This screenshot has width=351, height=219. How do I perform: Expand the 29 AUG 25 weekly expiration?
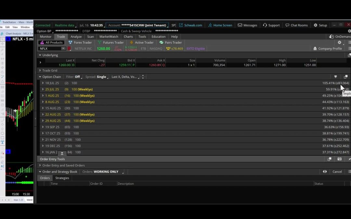pos(43,121)
